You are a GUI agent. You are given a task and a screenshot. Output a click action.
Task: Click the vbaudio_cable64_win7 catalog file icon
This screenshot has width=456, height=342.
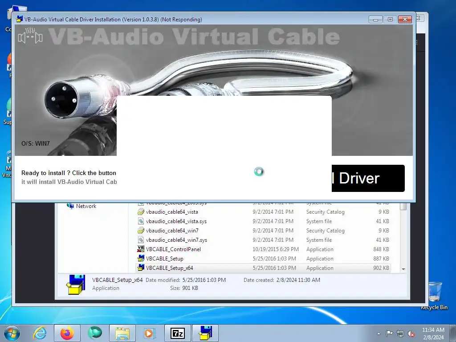coord(141,231)
